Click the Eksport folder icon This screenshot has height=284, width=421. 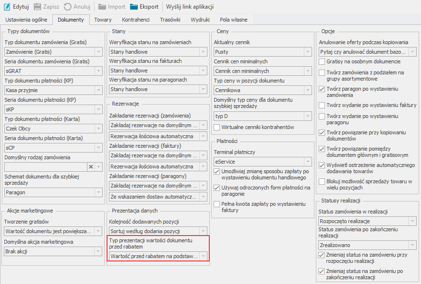(134, 7)
